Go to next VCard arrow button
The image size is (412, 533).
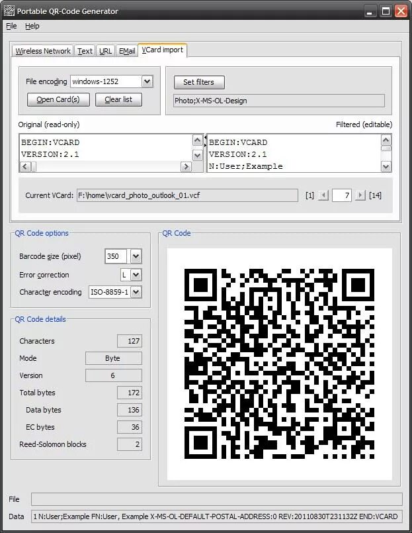(x=360, y=195)
